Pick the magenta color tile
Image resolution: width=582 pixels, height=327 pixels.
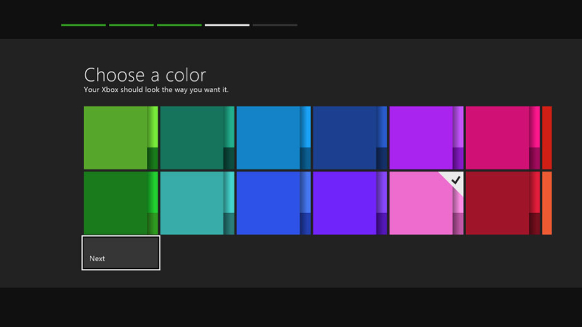pyautogui.click(x=502, y=138)
